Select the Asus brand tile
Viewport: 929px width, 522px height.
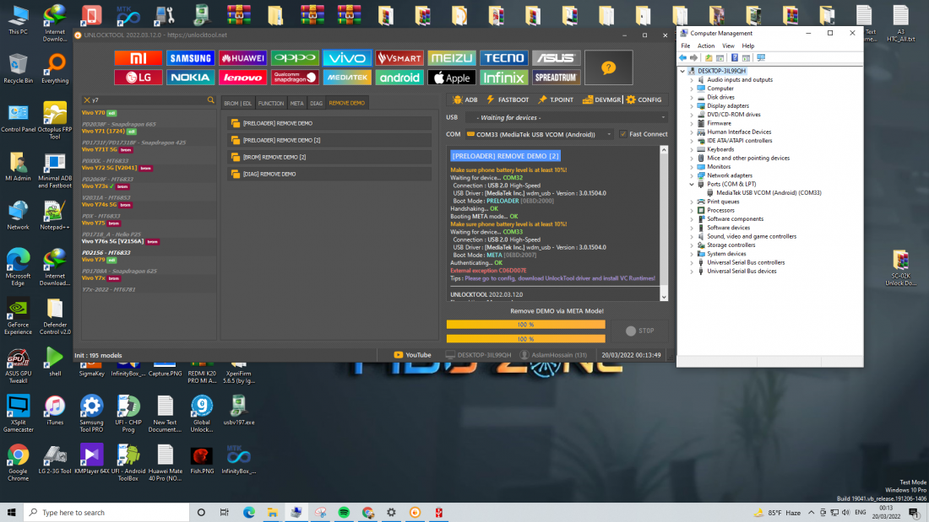[x=556, y=58]
